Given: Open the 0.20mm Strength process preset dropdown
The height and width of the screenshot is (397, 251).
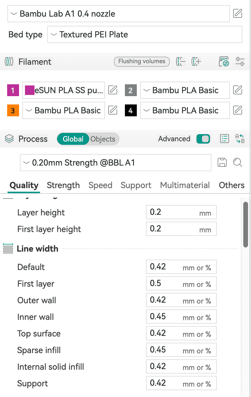Looking at the screenshot, I should (116, 163).
